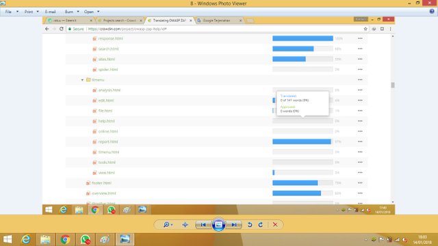Select the Photo Viewer taskbar button
The width and height of the screenshot is (438, 246).
click(x=125, y=239)
